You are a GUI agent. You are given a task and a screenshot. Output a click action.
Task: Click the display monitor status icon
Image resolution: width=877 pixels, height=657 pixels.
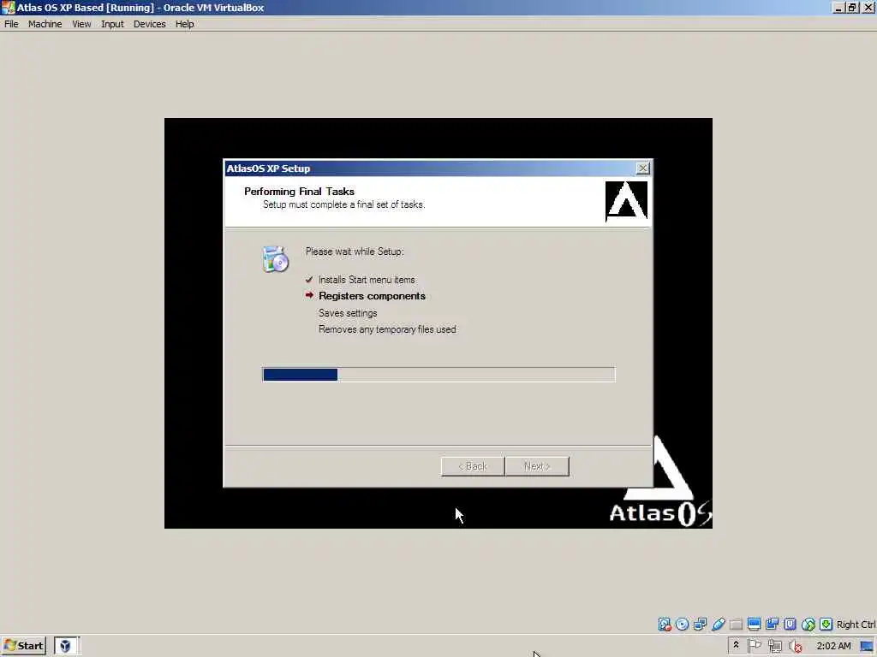click(x=754, y=624)
